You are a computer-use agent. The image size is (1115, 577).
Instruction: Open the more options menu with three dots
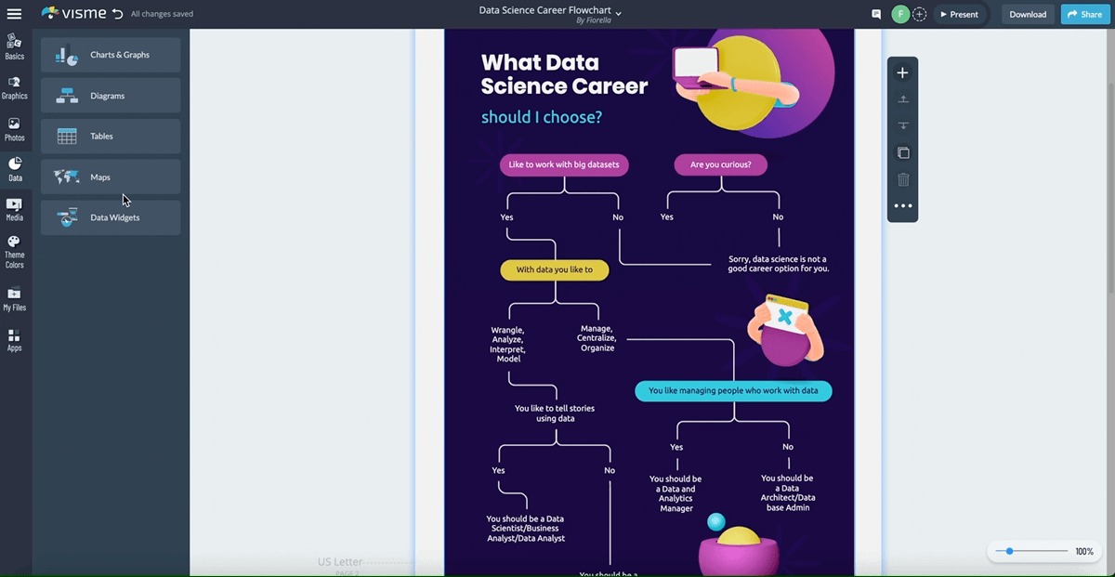(902, 205)
